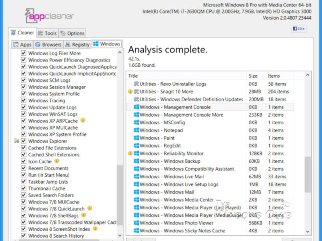322x241 pixels.
Task: Click Windows logo icon on Windows Backup row
Action: tap(136, 161)
